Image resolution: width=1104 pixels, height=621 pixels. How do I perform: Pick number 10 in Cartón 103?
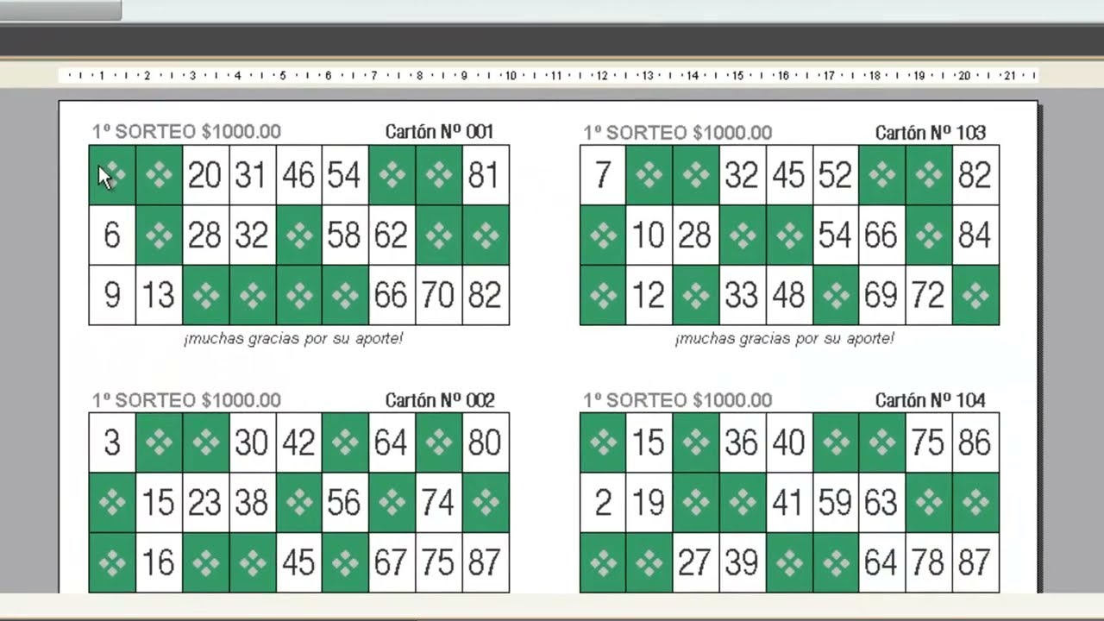click(x=649, y=235)
